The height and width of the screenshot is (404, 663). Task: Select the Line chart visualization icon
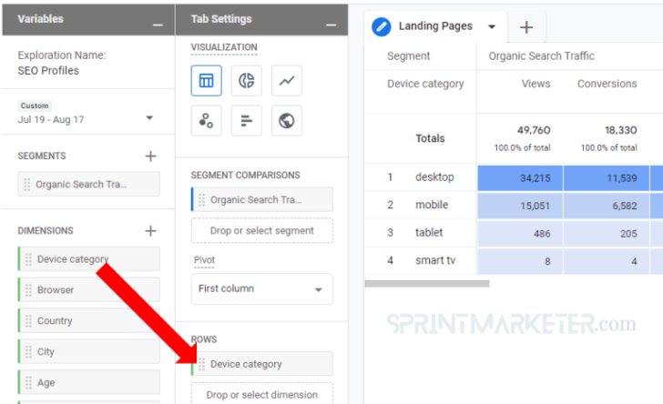click(286, 80)
